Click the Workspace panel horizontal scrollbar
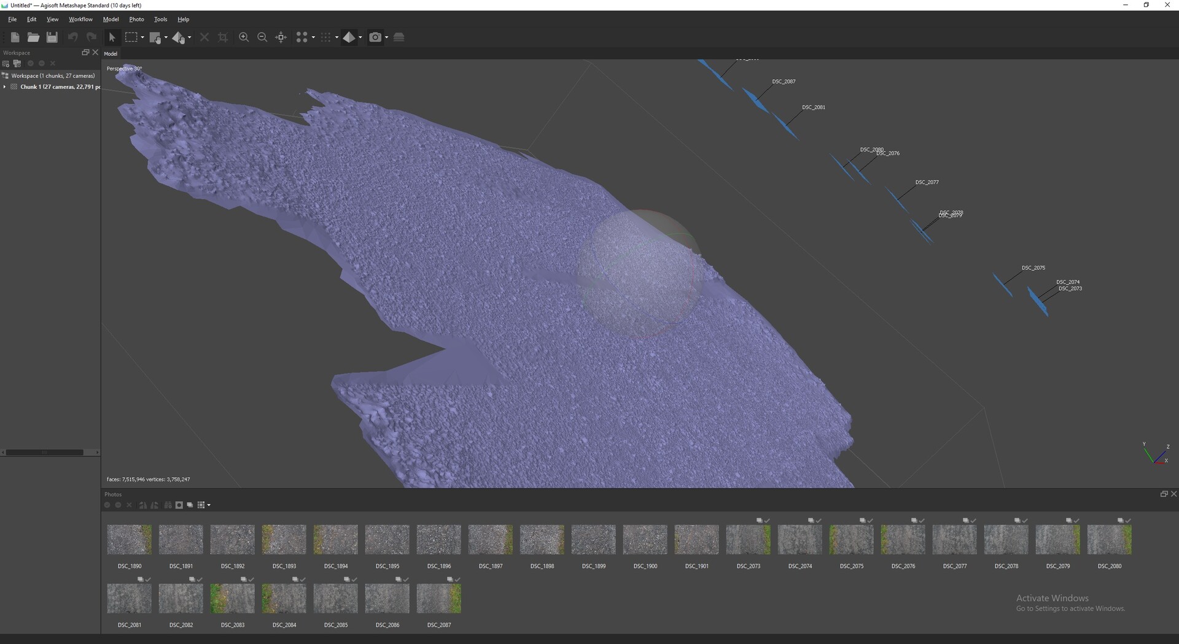The width and height of the screenshot is (1179, 644). pyautogui.click(x=50, y=453)
